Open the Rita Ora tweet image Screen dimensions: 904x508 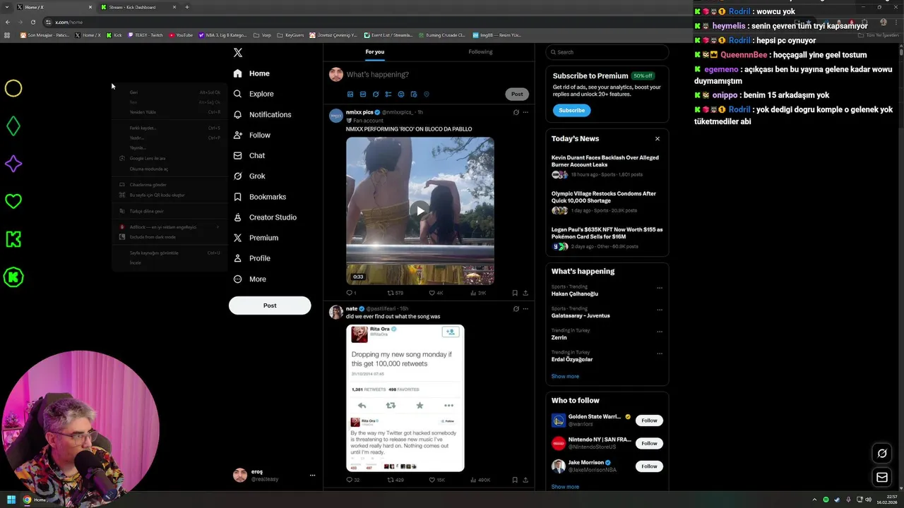405,398
